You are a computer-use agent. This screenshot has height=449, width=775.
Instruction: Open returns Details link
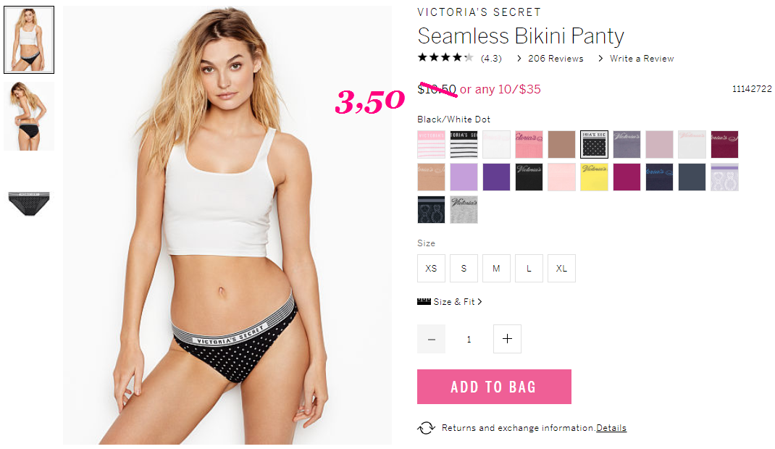611,428
